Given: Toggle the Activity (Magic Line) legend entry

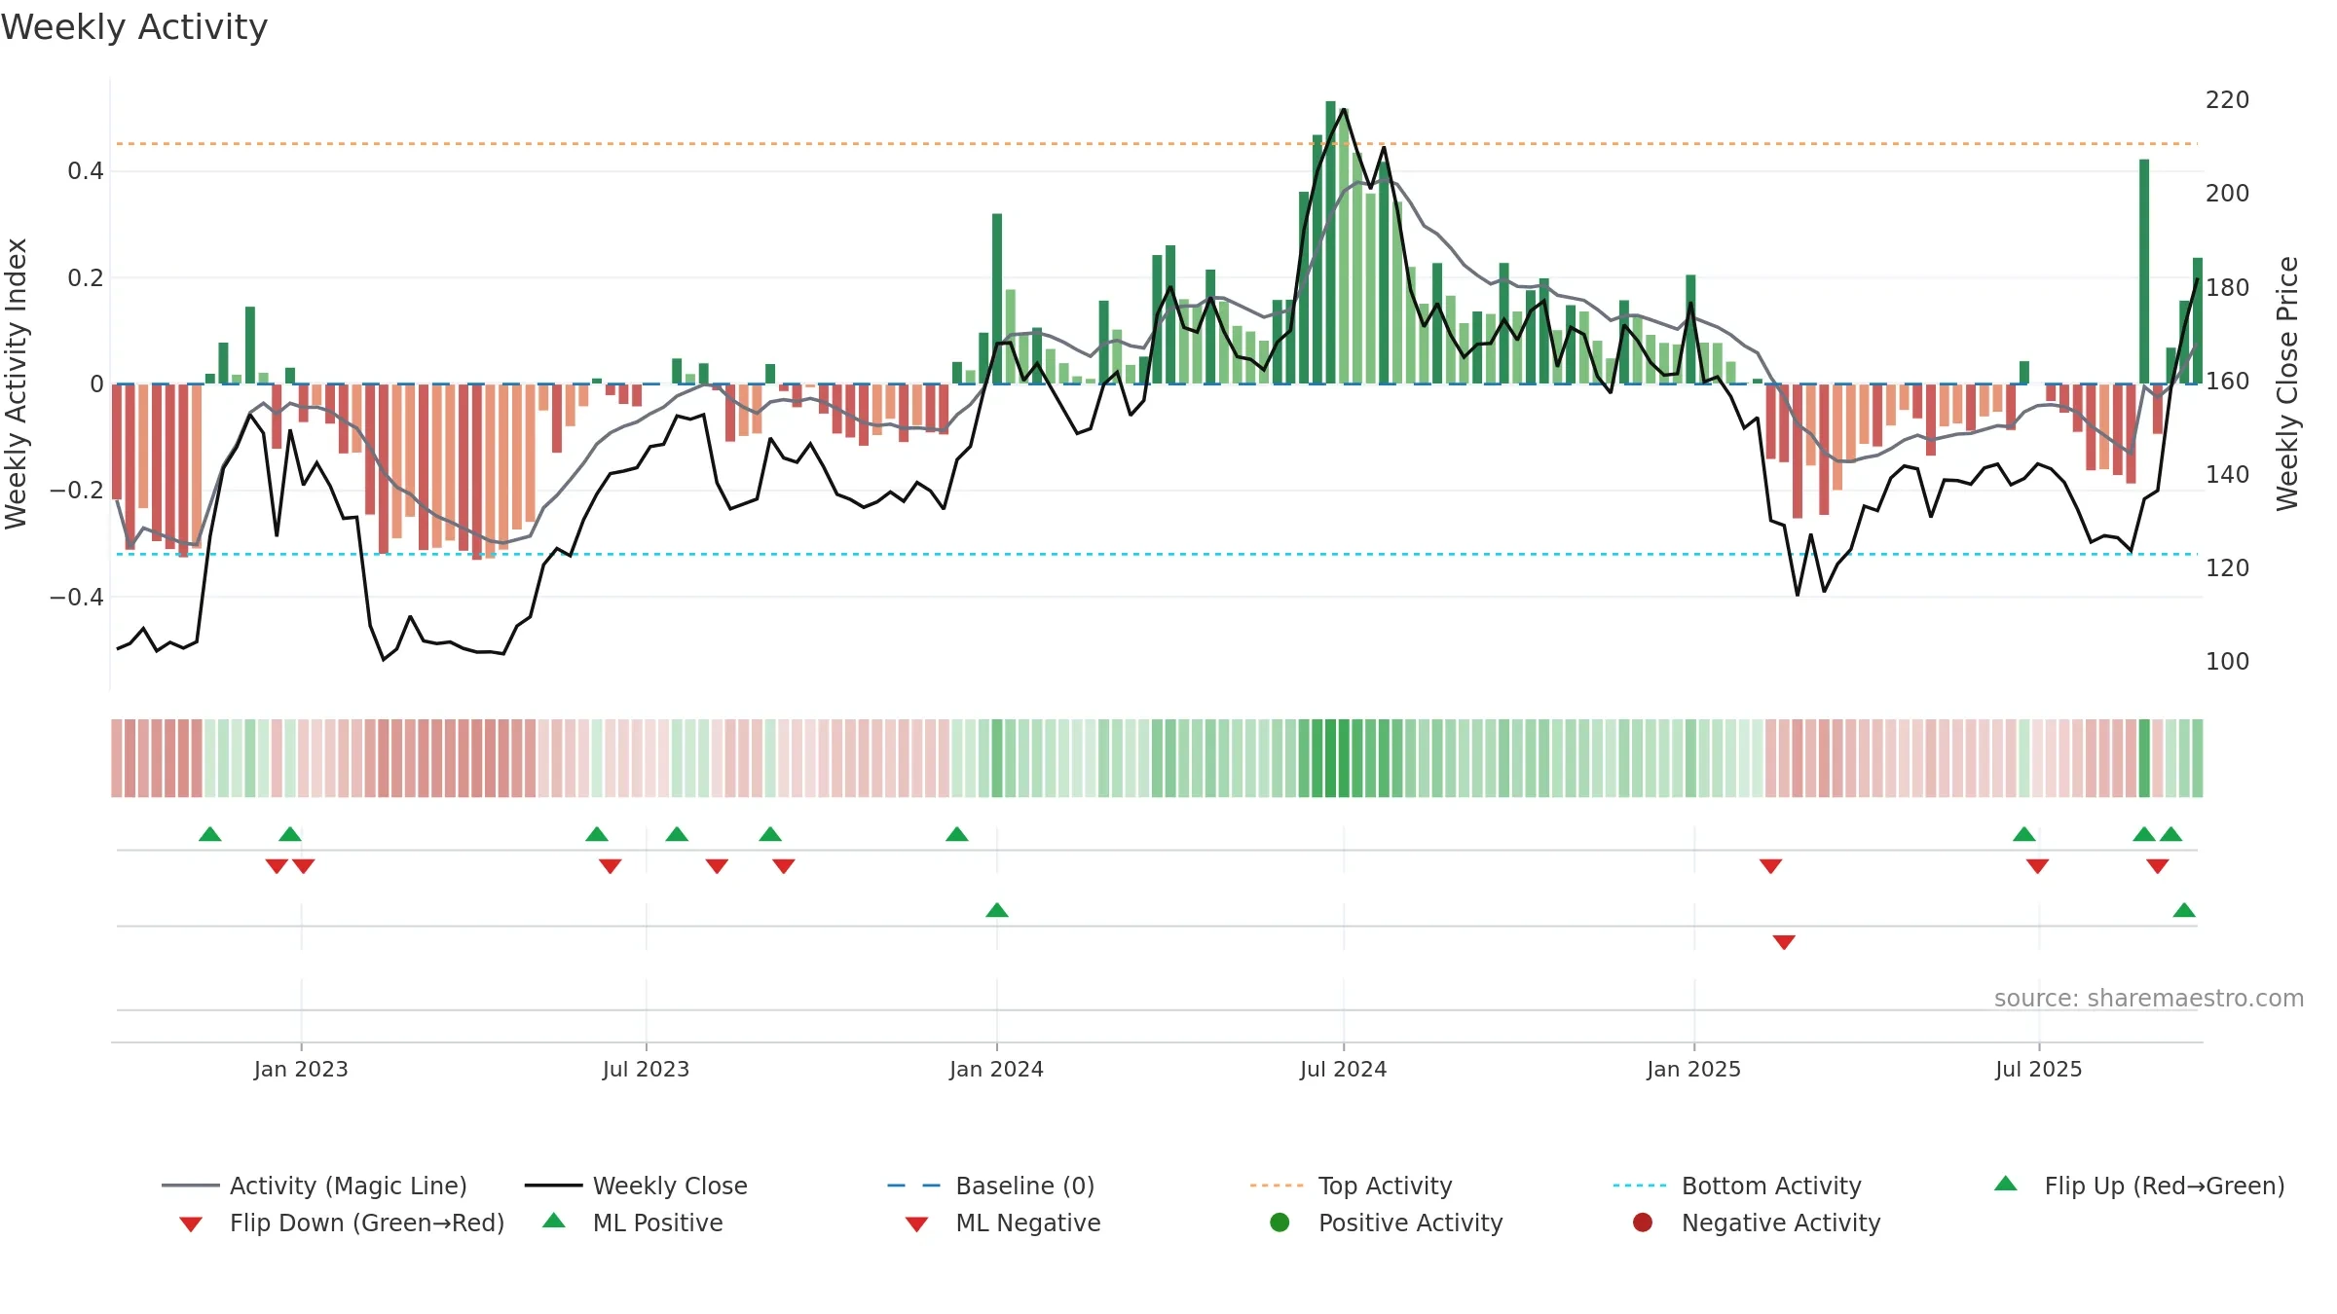Looking at the screenshot, I should tap(315, 1186).
